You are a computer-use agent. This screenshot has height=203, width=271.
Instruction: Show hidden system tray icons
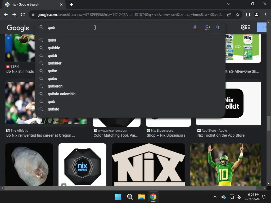[x=215, y=197]
